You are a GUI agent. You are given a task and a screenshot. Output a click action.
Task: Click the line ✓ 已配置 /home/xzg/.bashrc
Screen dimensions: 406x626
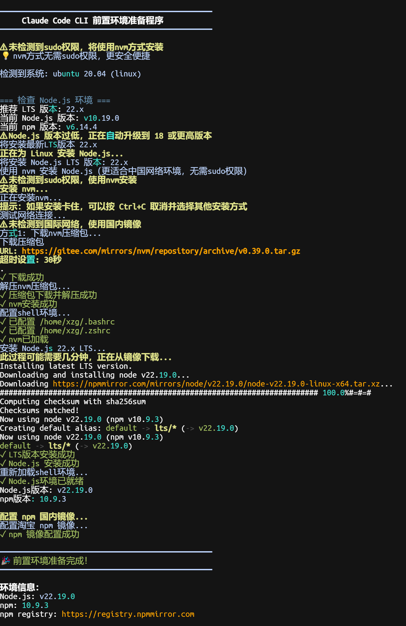57,322
